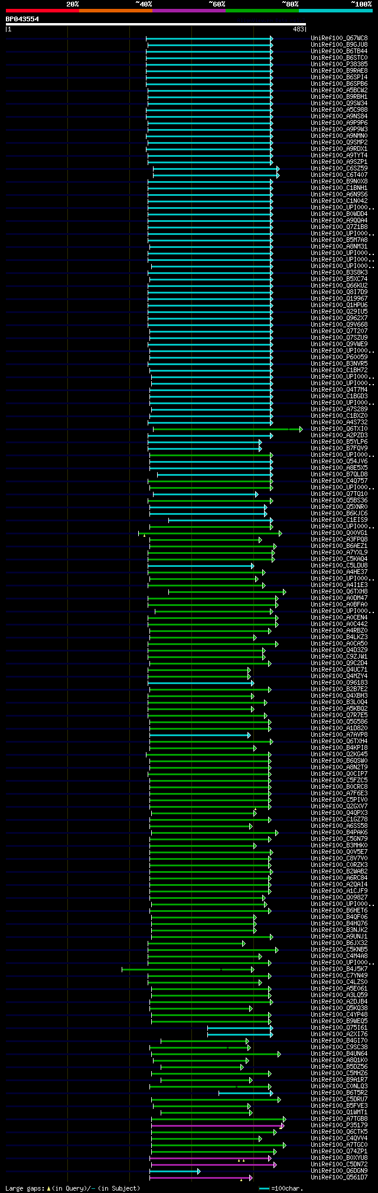Open the UniRef100_C6SZ59 hit label
The width and height of the screenshot is (378, 1193).
click(339, 168)
